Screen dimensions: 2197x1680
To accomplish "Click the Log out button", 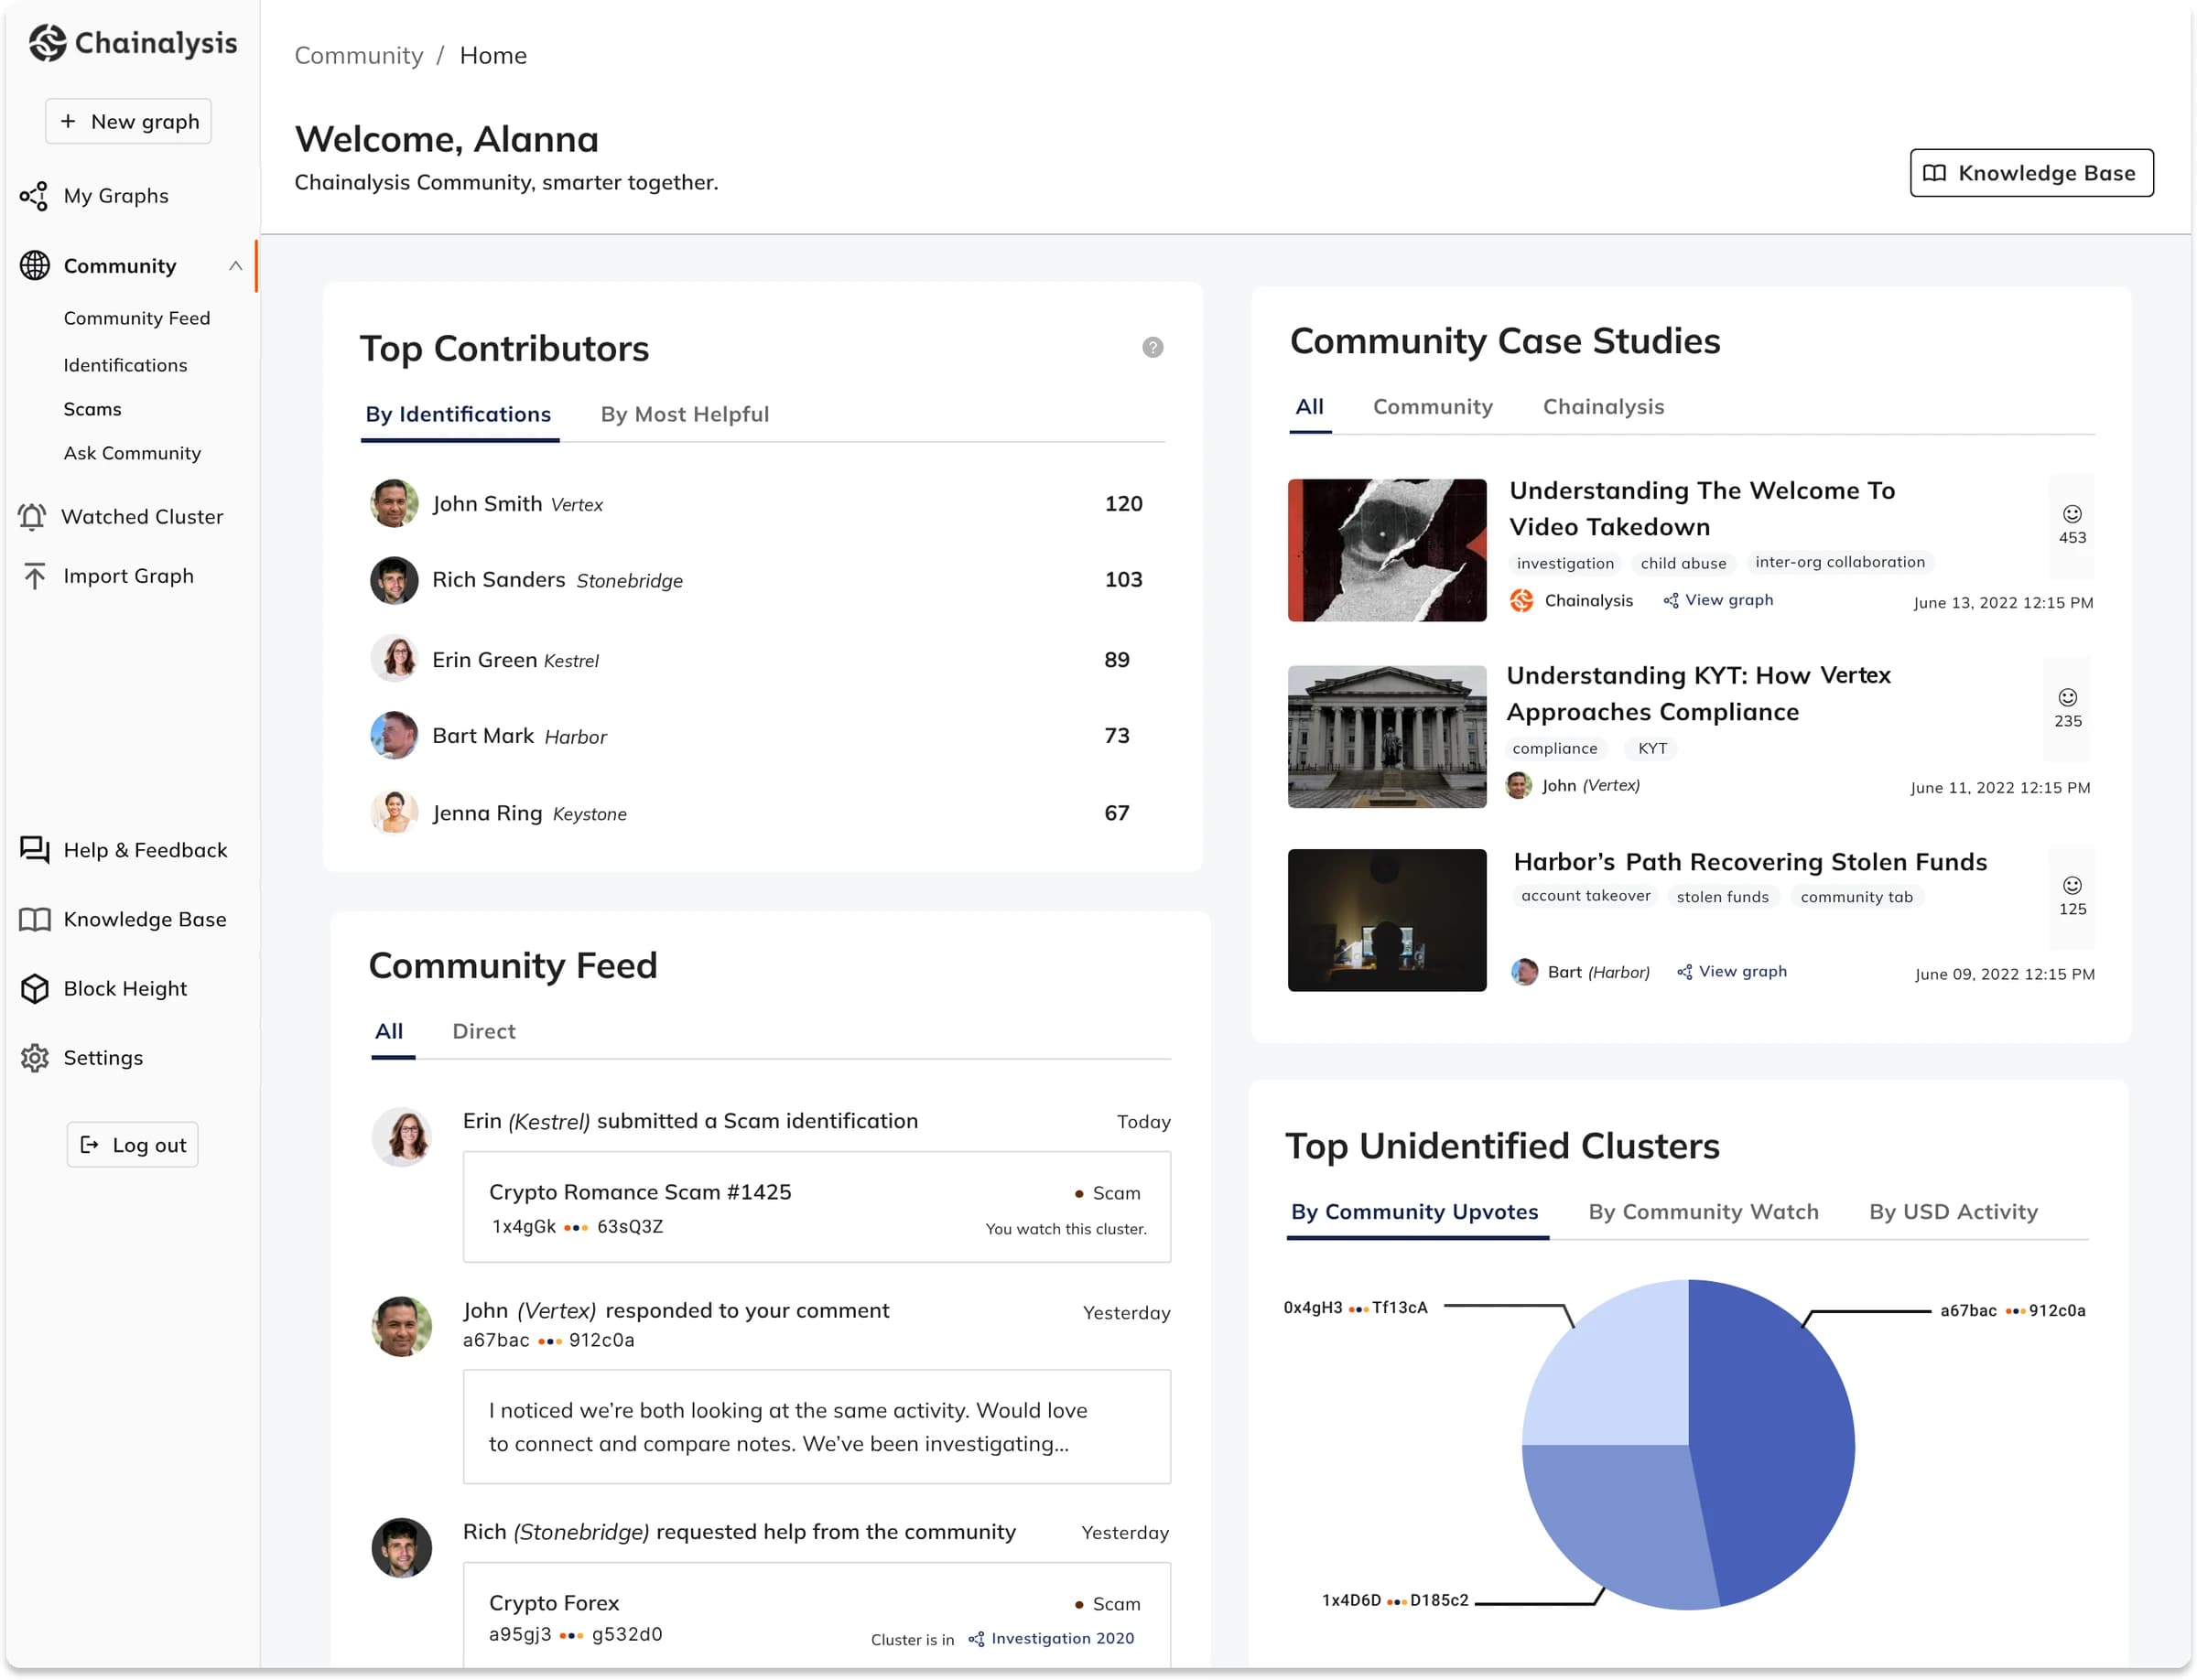I will coord(132,1145).
